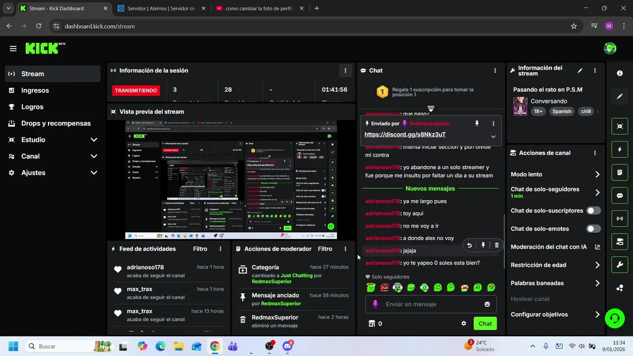The height and width of the screenshot is (356, 633).
Task: Open the emoji picker in message box
Action: point(487,304)
